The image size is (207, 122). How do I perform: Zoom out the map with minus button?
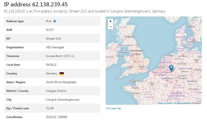click(x=110, y=26)
